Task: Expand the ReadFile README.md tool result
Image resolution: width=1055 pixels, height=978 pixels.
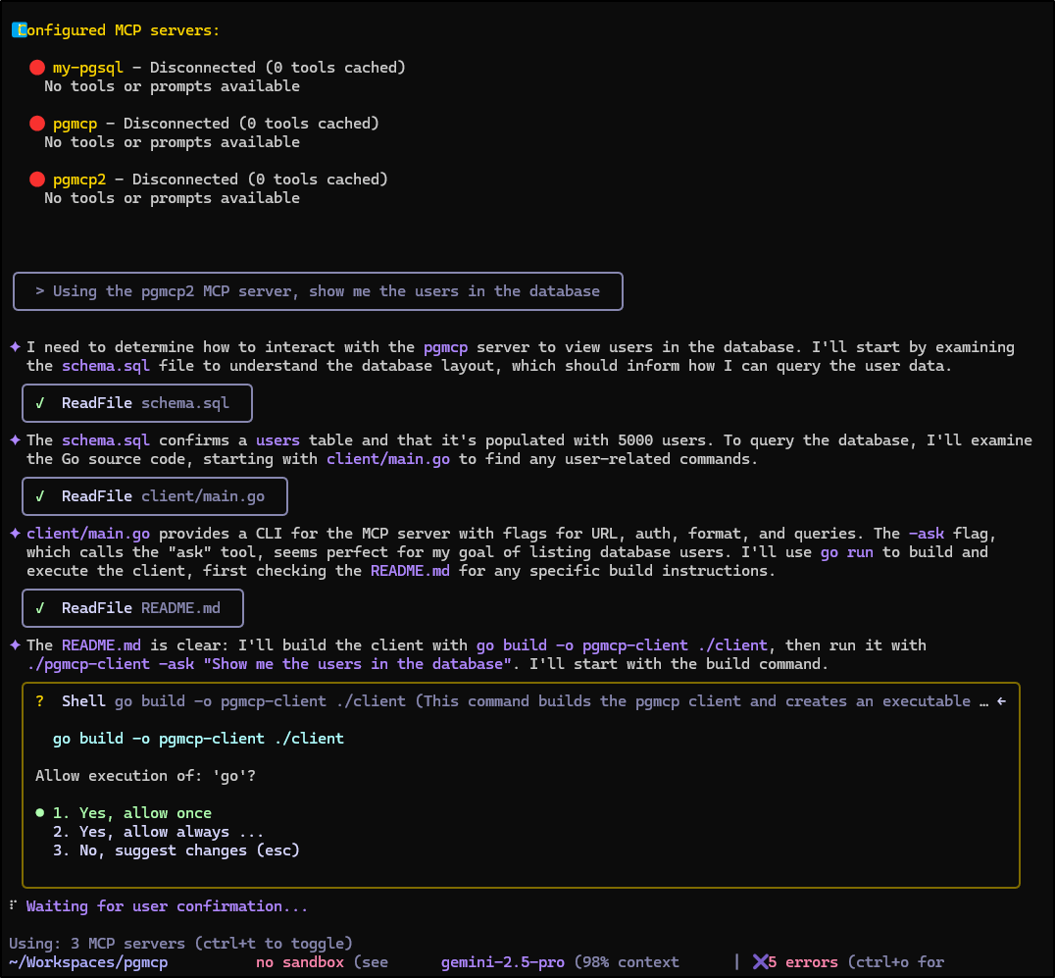Action: (132, 608)
